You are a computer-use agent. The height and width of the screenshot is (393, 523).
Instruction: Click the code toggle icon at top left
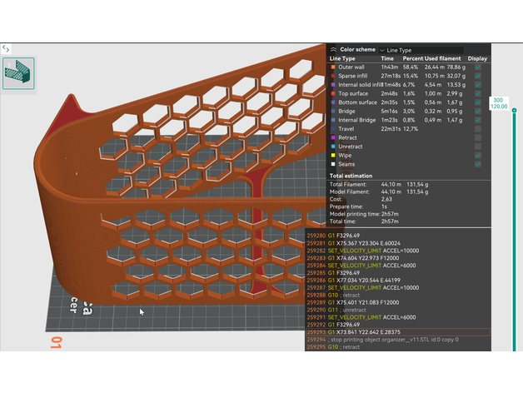pyautogui.click(x=7, y=49)
